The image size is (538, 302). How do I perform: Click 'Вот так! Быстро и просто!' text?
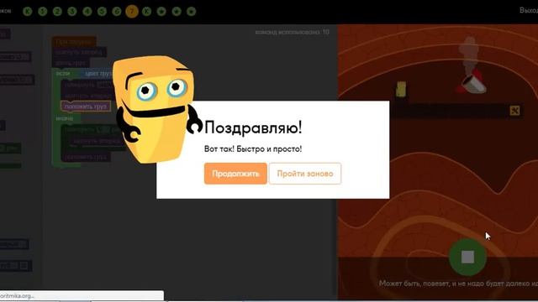pyautogui.click(x=253, y=149)
